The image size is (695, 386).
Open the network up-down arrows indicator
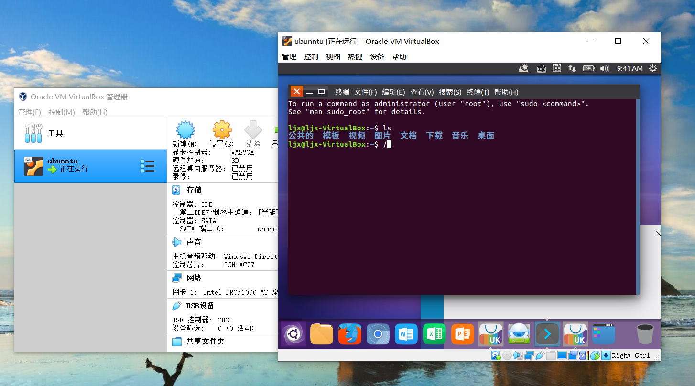572,68
